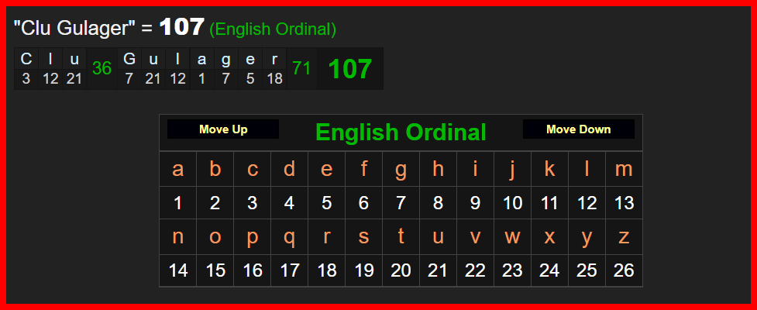Select the number 26 cell in the table
The image size is (757, 310).
[x=624, y=270]
